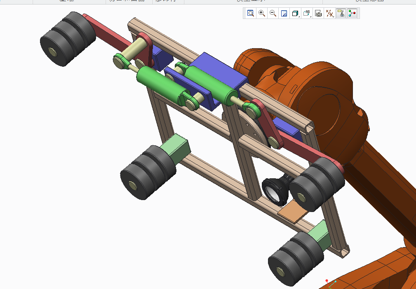Select the Zoom Out magnifier tool
The height and width of the screenshot is (289, 416).
click(x=273, y=13)
